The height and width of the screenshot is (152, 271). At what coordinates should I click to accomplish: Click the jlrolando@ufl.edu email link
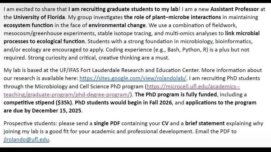tap(26, 139)
